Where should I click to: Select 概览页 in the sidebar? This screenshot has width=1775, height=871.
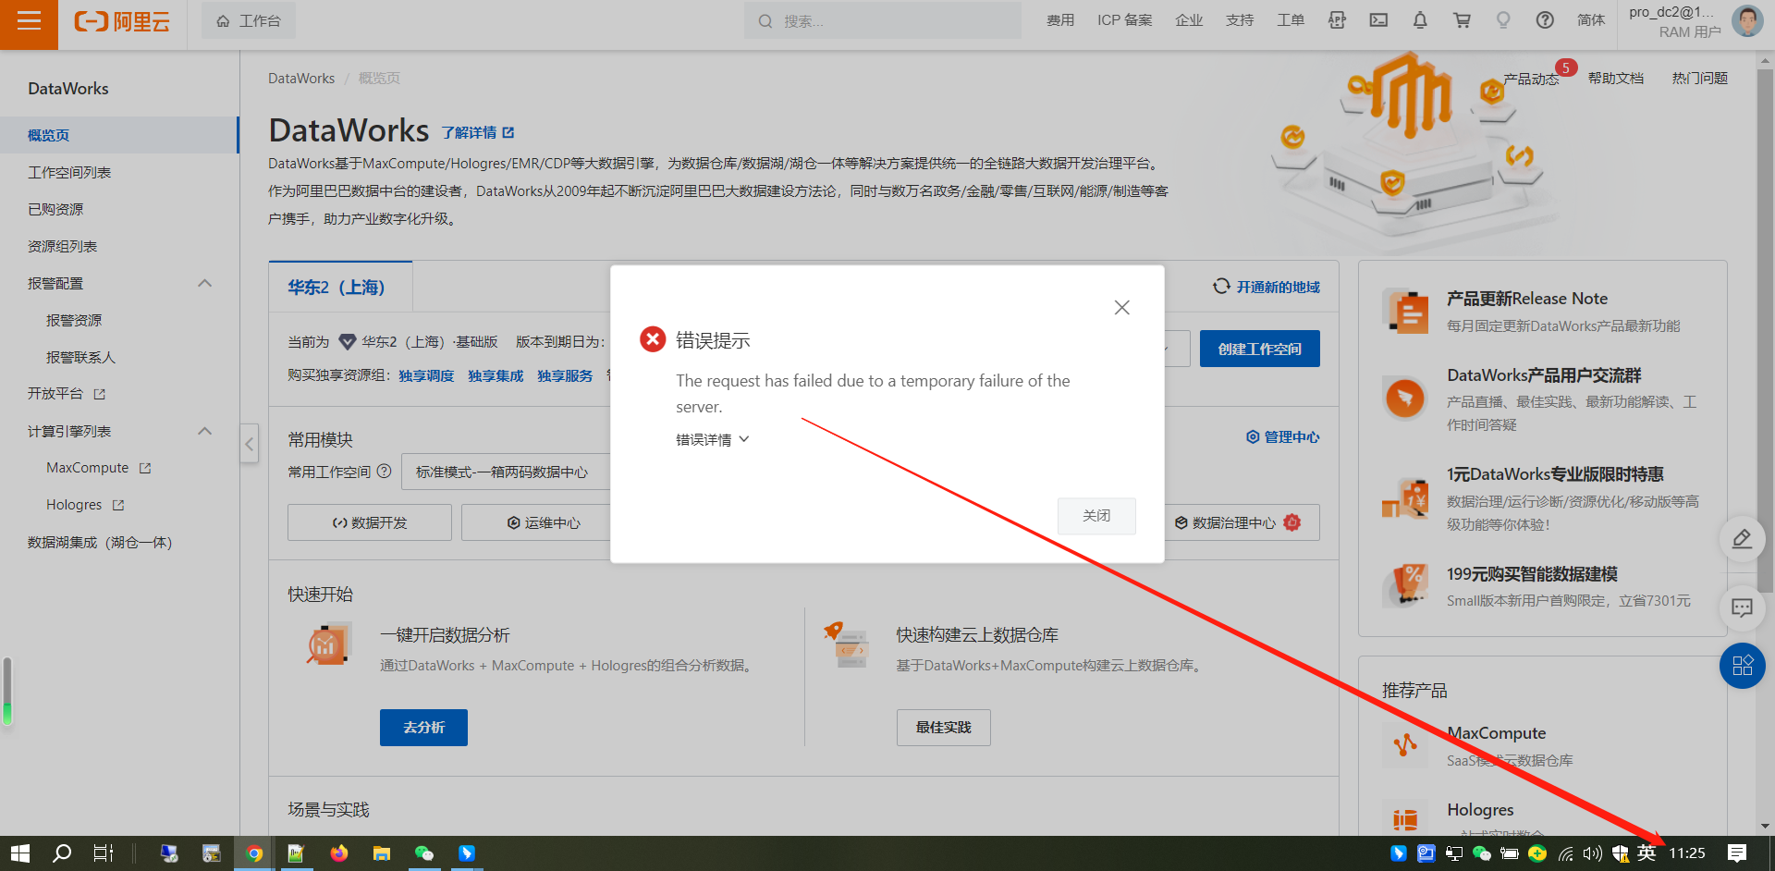point(119,135)
